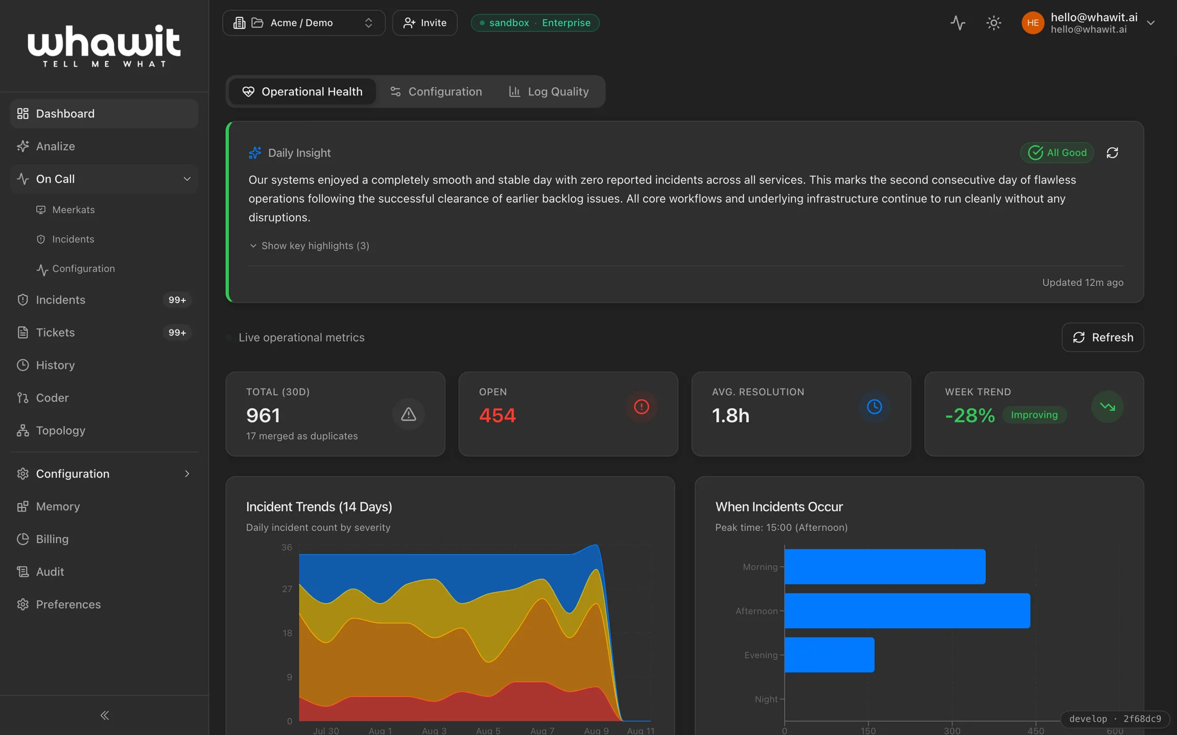This screenshot has height=735, width=1177.
Task: Click the Total (30D) warning triangle icon
Action: (408, 414)
